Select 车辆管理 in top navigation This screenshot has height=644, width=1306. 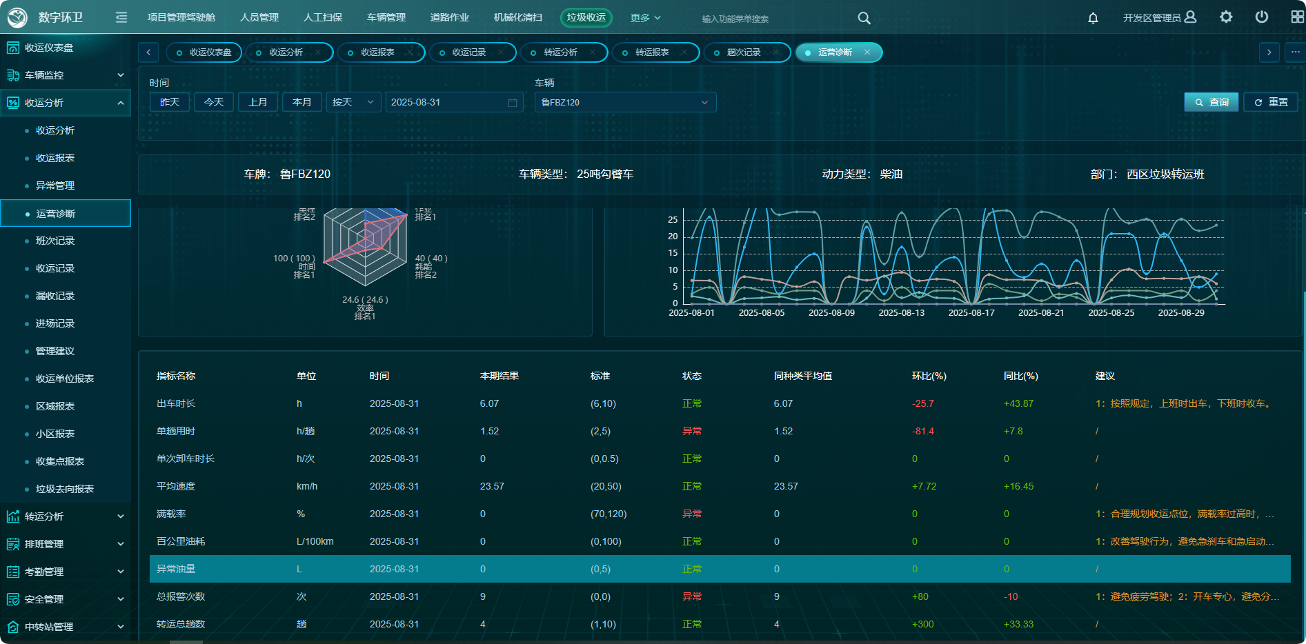[x=386, y=18]
